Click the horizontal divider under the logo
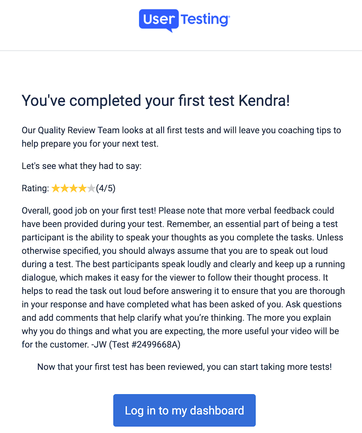 tap(181, 51)
